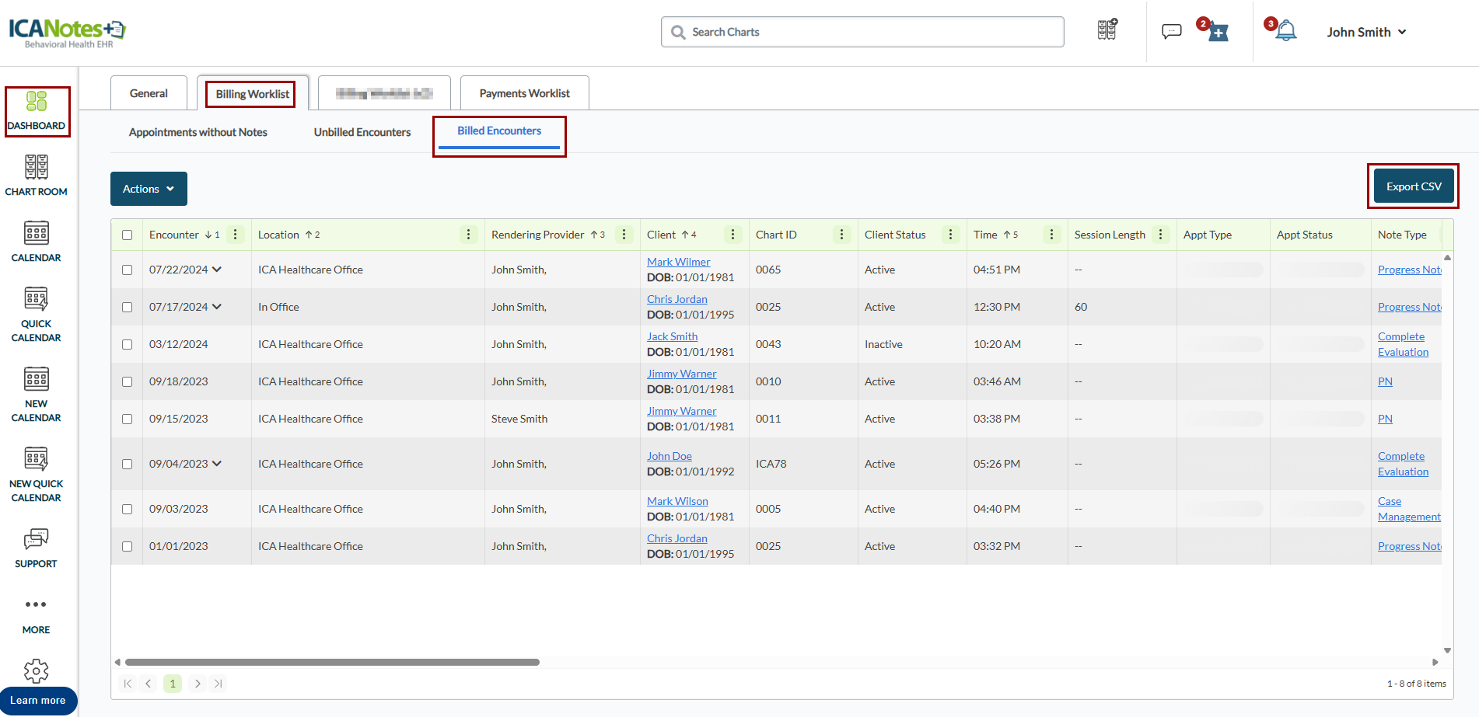
Task: Open the Calendar sidebar icon
Action: 36,241
